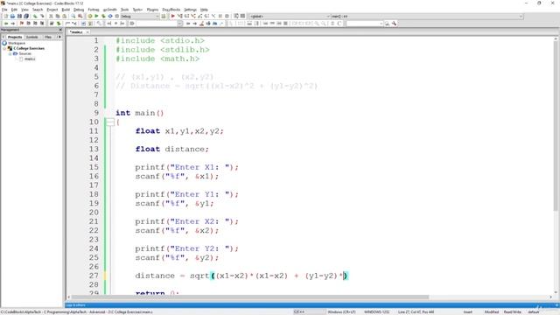Rebuild the project with blue arrows icon
The image size is (560, 315).
pos(110,17)
